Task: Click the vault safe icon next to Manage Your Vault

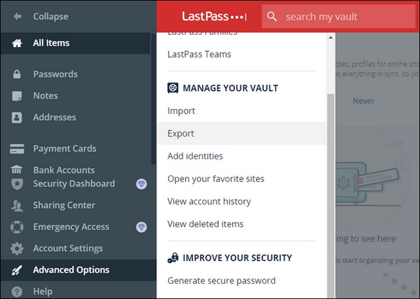Action: tap(173, 88)
